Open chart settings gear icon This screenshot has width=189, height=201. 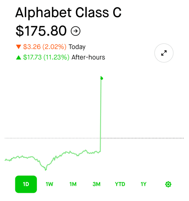click(168, 184)
